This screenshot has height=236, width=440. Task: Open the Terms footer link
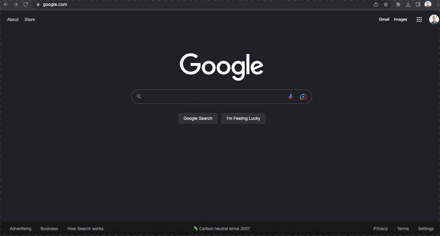pos(403,229)
